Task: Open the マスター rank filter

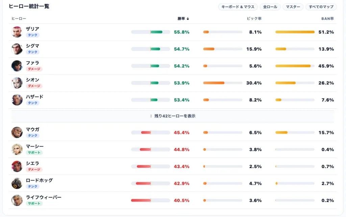Action: pyautogui.click(x=293, y=7)
